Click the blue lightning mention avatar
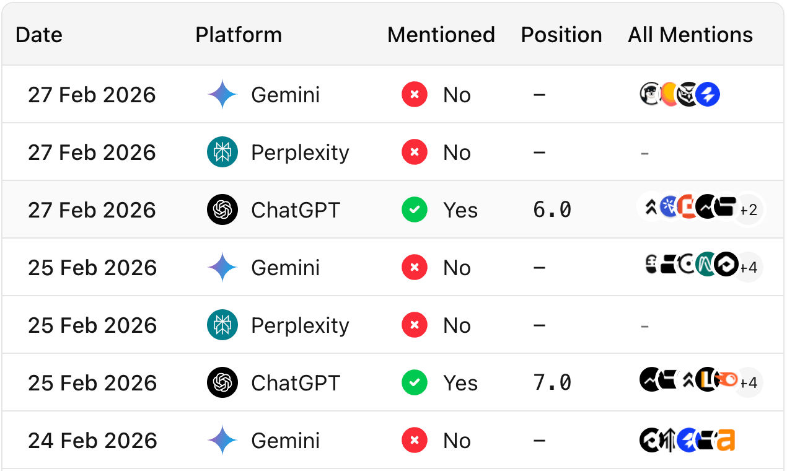This screenshot has height=471, width=787. click(707, 94)
